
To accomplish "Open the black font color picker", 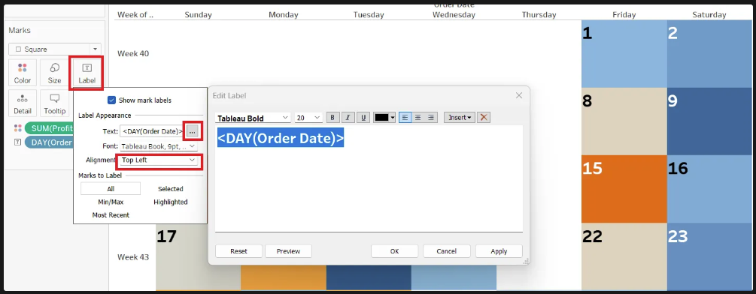I will [x=384, y=117].
